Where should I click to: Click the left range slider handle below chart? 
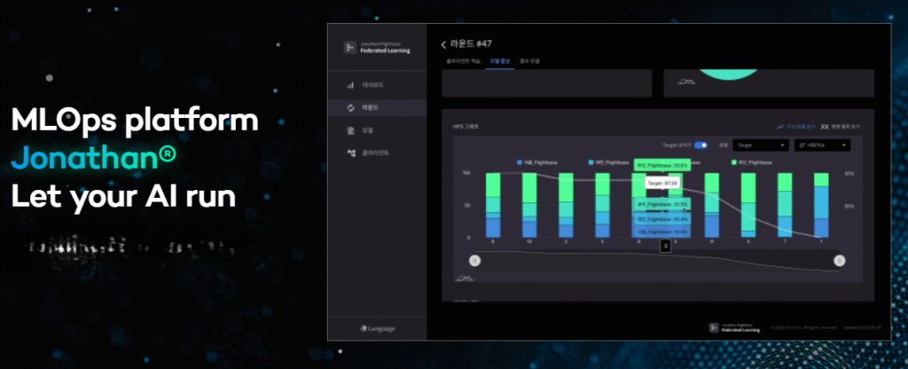point(474,260)
